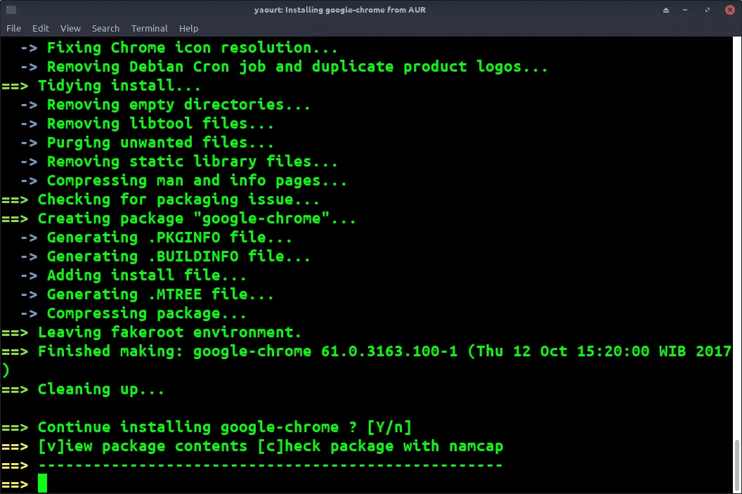
Task: Click the shade/roll-up arrow icon in title bar
Action: (666, 10)
